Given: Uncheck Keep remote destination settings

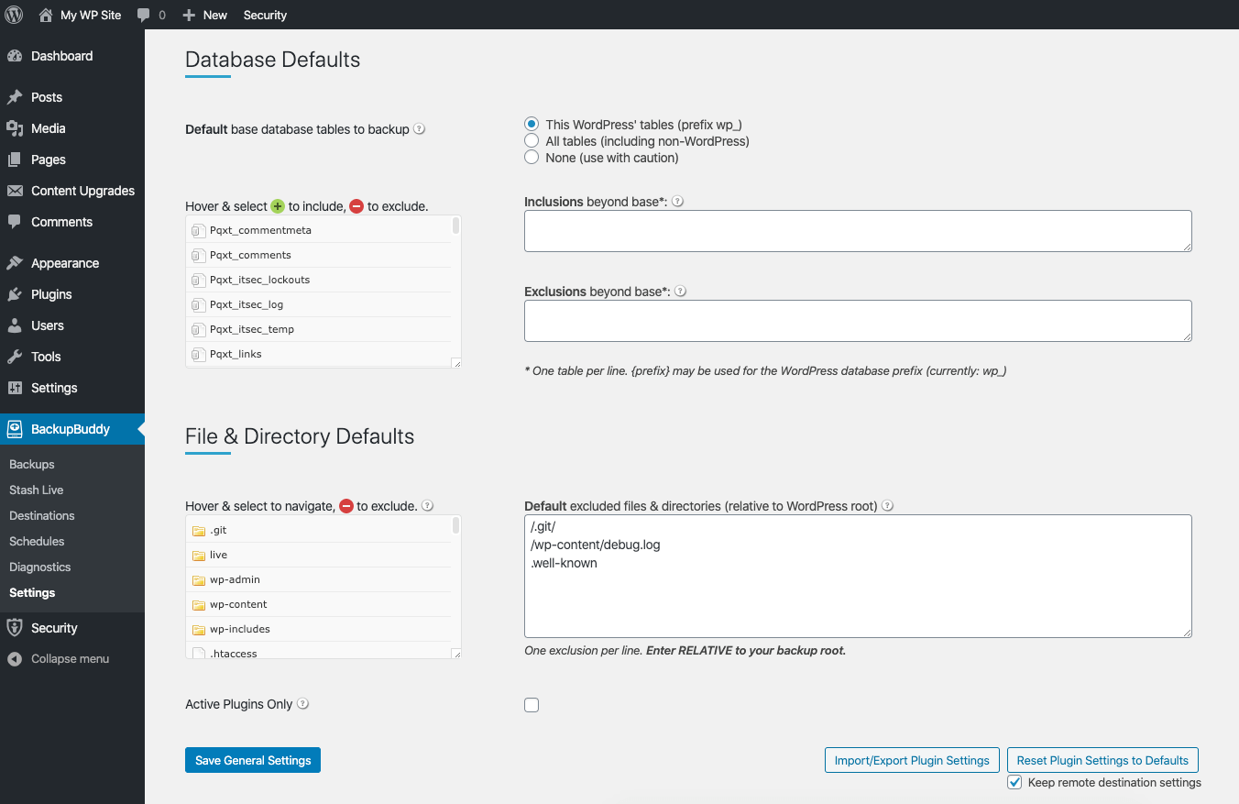Looking at the screenshot, I should point(1014,782).
